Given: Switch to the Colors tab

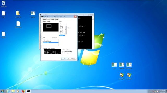Looking at the screenshot, I should [x=57, y=19].
